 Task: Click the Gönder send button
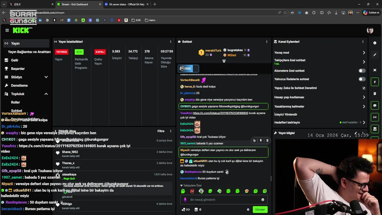pos(260,210)
